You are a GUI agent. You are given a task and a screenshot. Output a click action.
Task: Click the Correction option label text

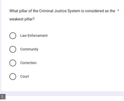[28, 63]
